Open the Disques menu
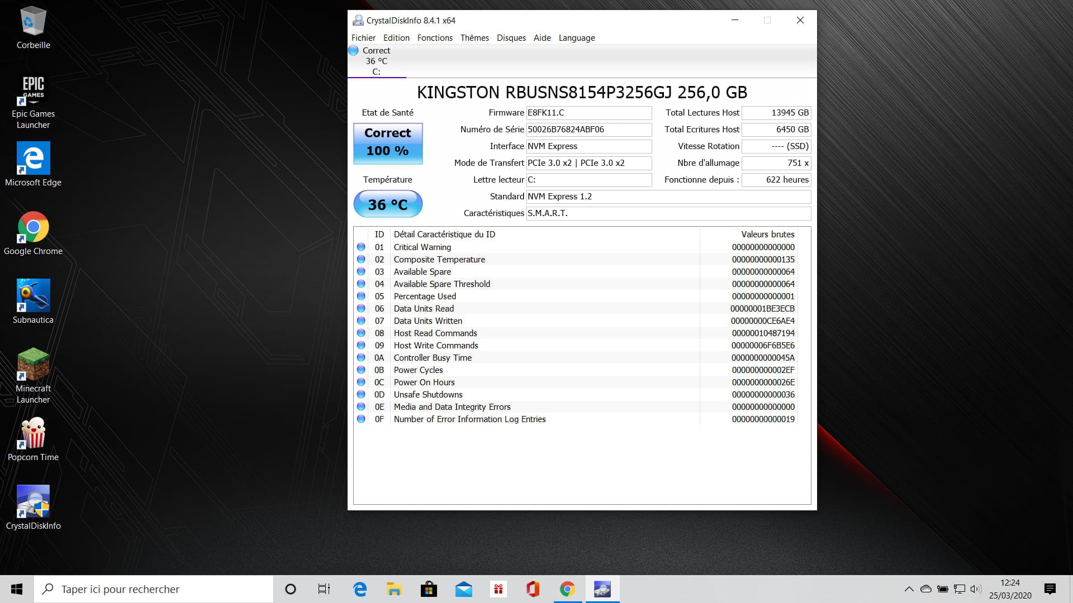The image size is (1073, 603). point(511,38)
